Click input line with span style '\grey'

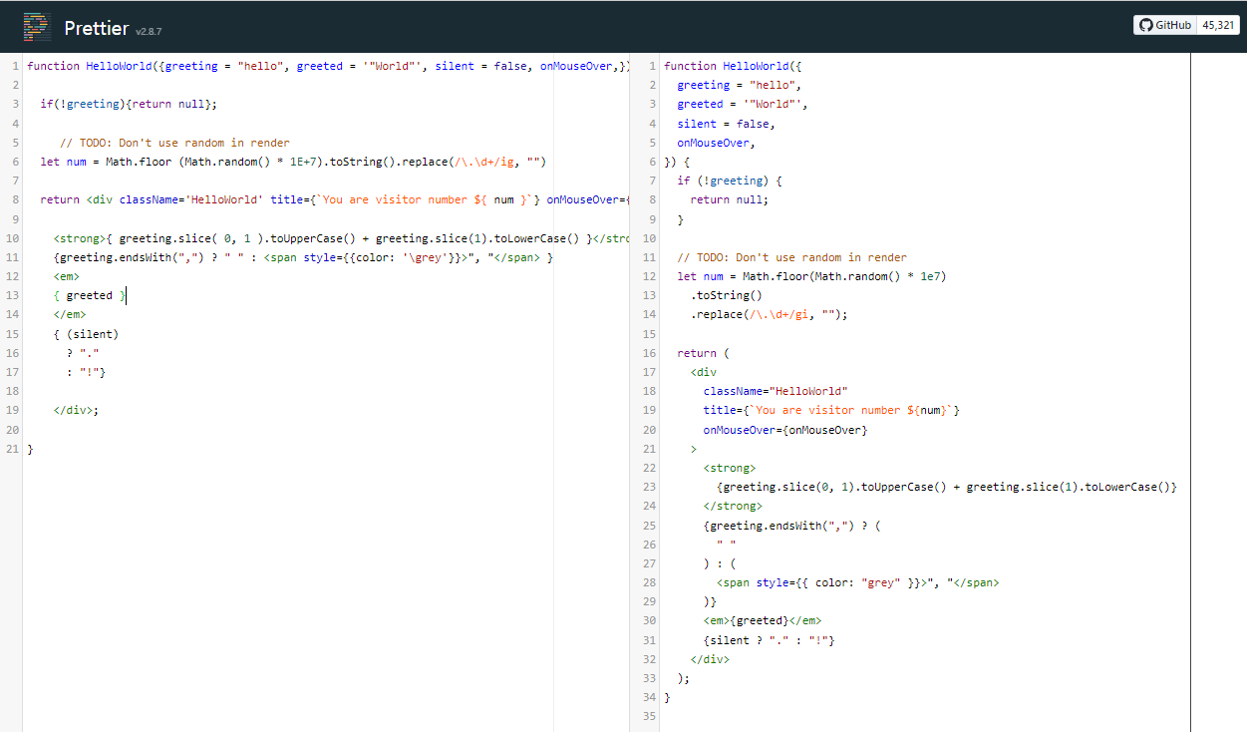pos(303,257)
